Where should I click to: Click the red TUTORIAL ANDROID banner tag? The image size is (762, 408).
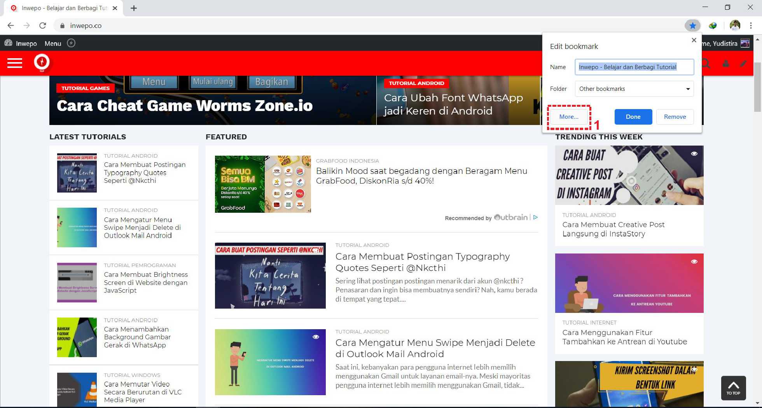tap(416, 83)
